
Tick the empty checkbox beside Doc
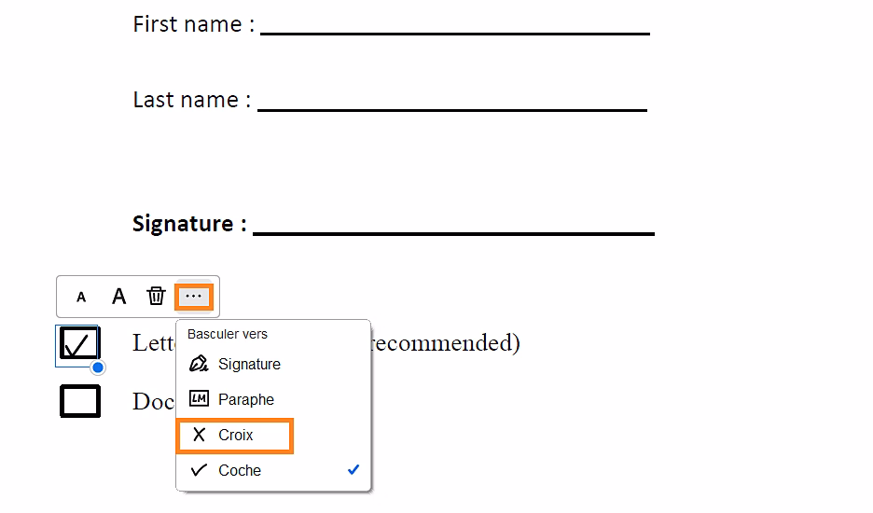coord(80,401)
